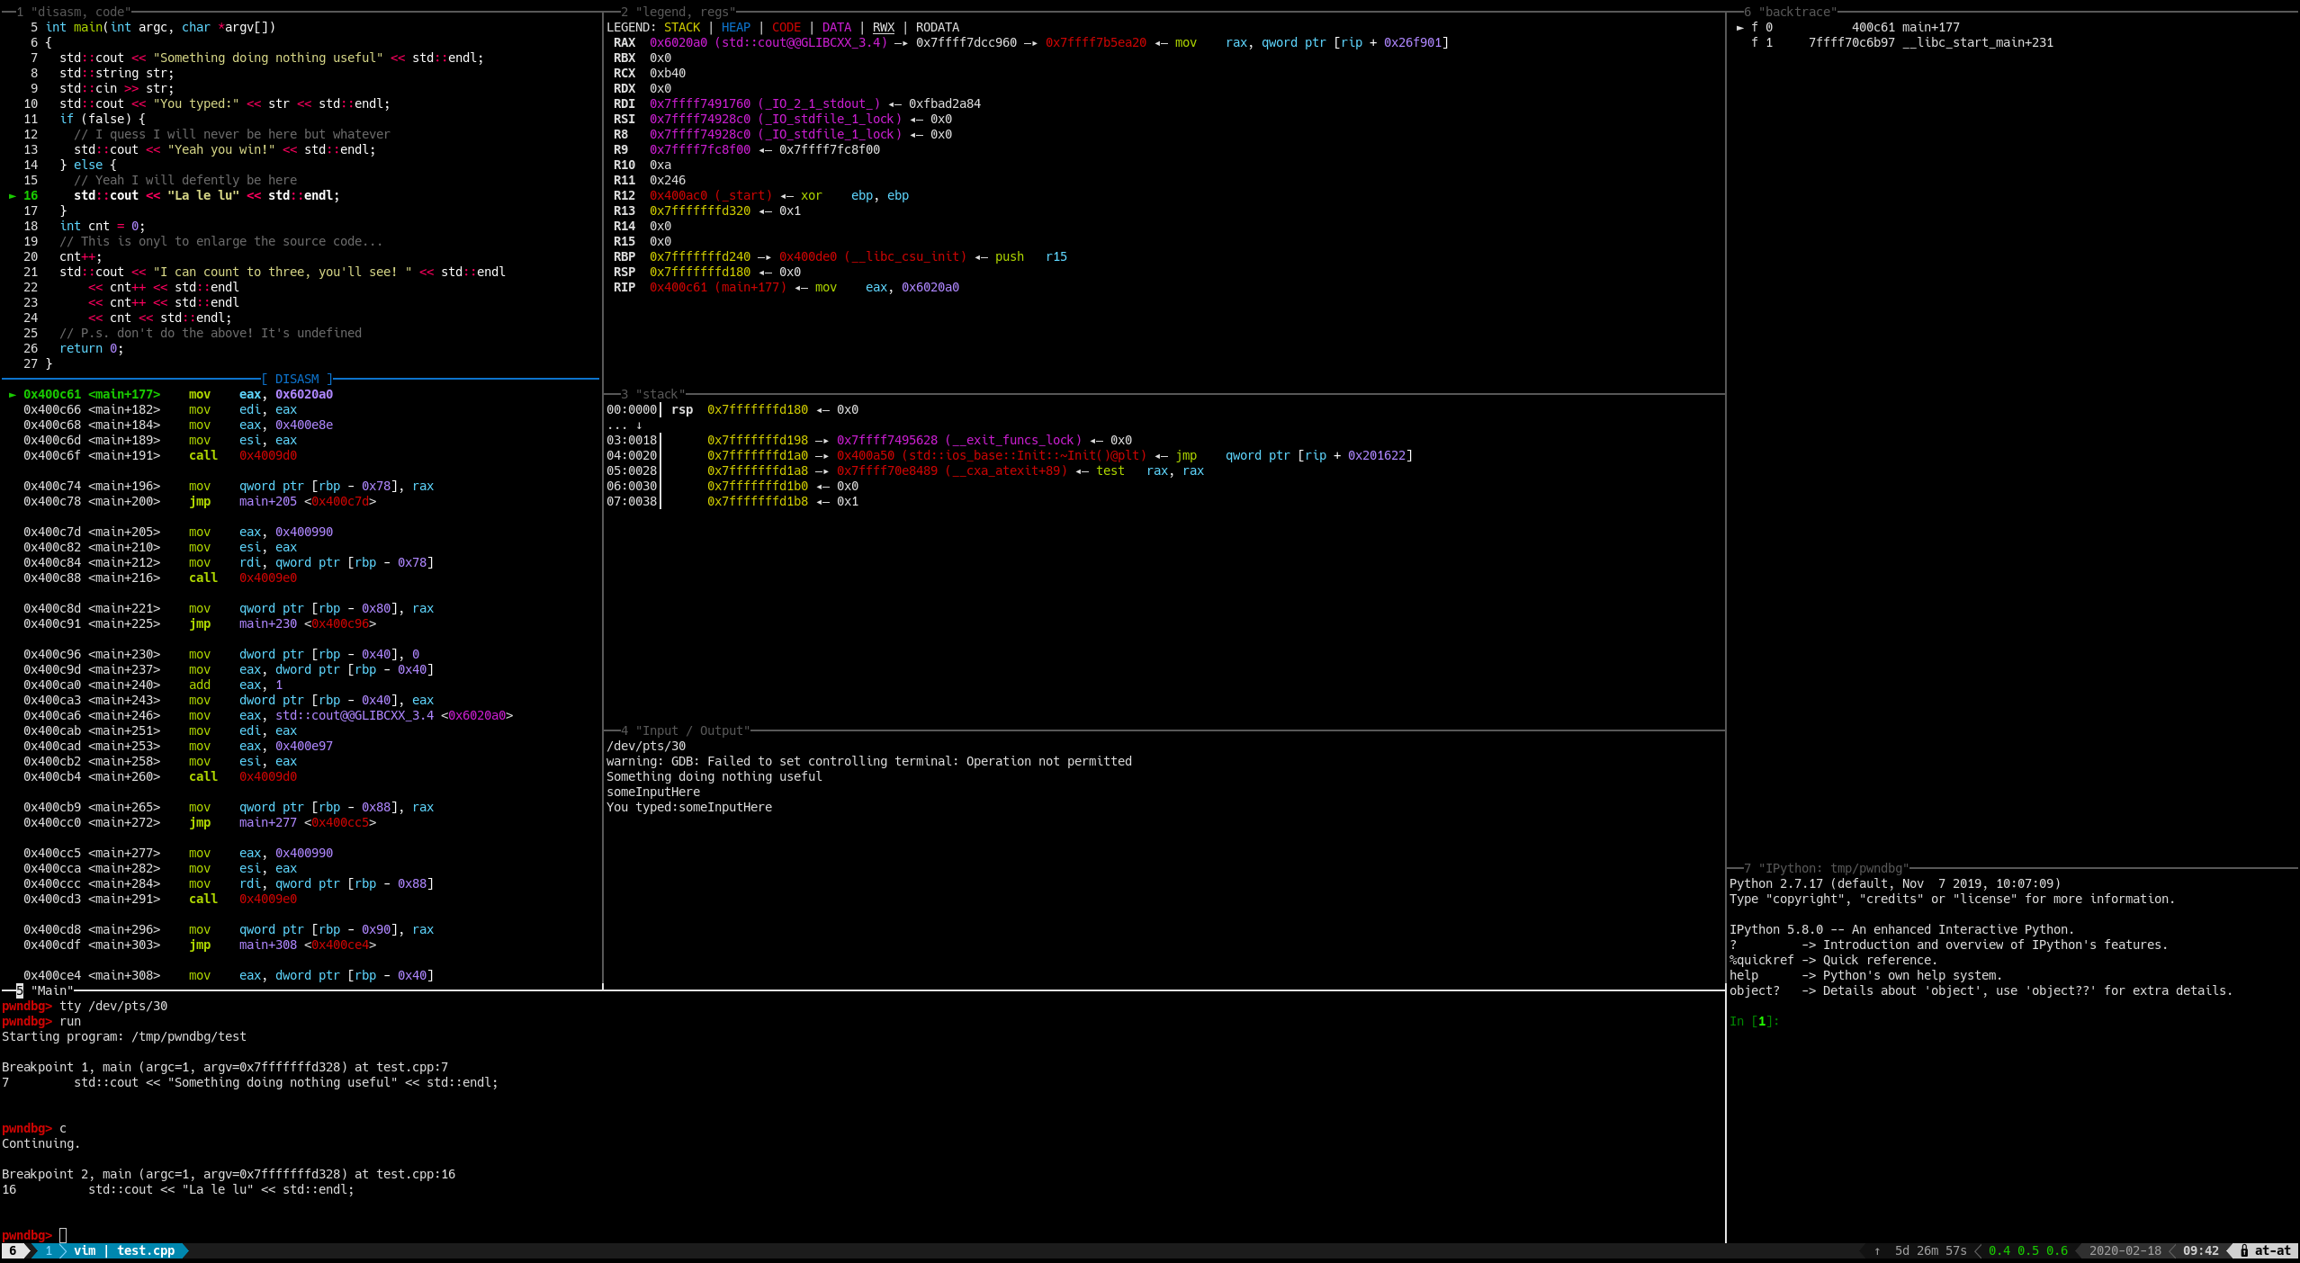Click the uptime arrow icon in the status bar
This screenshot has height=1263, width=2300.
[x=1877, y=1250]
